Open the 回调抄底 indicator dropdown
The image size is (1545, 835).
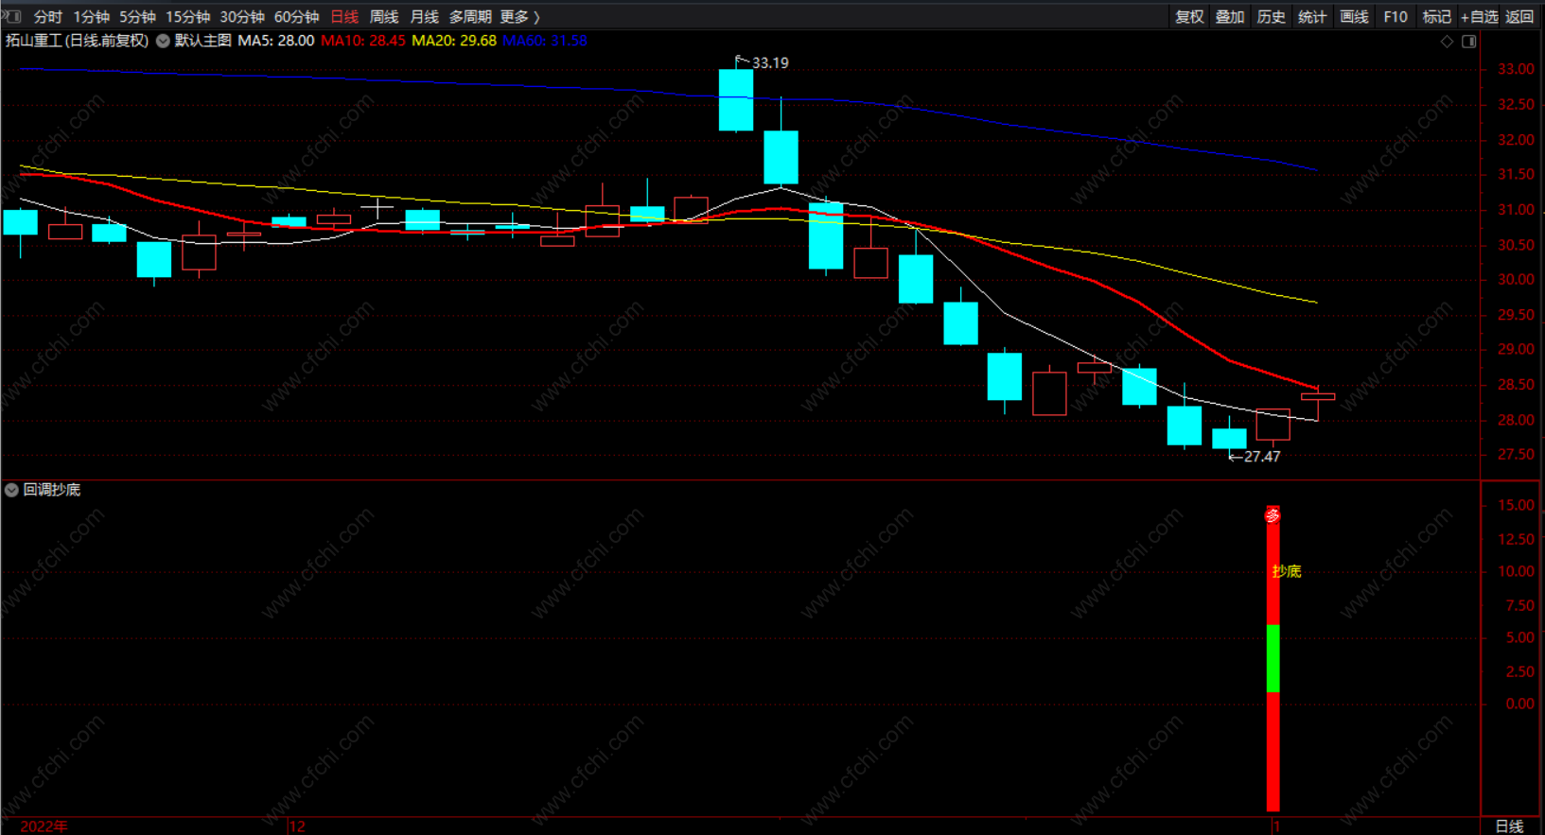pos(11,490)
